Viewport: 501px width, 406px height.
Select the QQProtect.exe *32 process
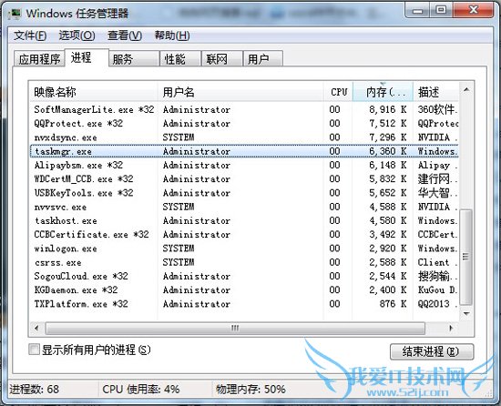click(x=245, y=123)
